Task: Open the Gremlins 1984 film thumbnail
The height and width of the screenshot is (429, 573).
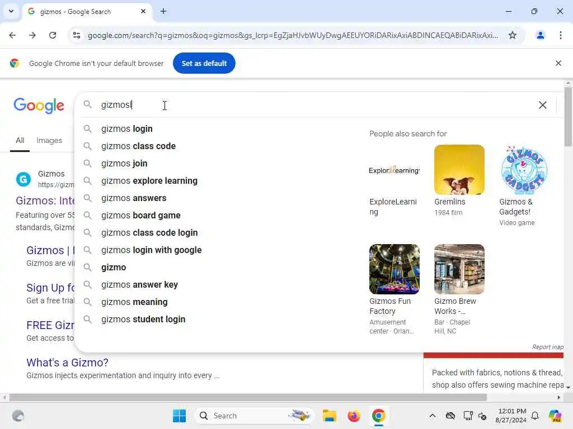Action: pyautogui.click(x=459, y=170)
